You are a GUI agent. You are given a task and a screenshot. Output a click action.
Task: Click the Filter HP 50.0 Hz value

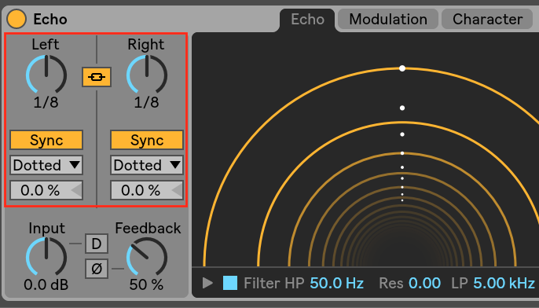tap(336, 283)
